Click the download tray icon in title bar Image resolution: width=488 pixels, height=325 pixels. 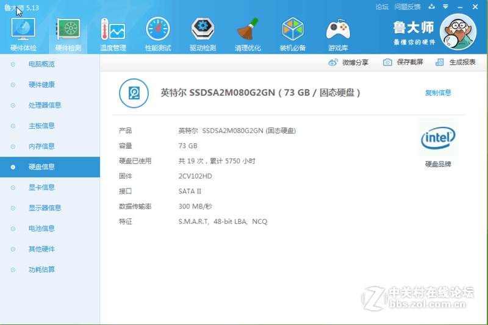431,7
